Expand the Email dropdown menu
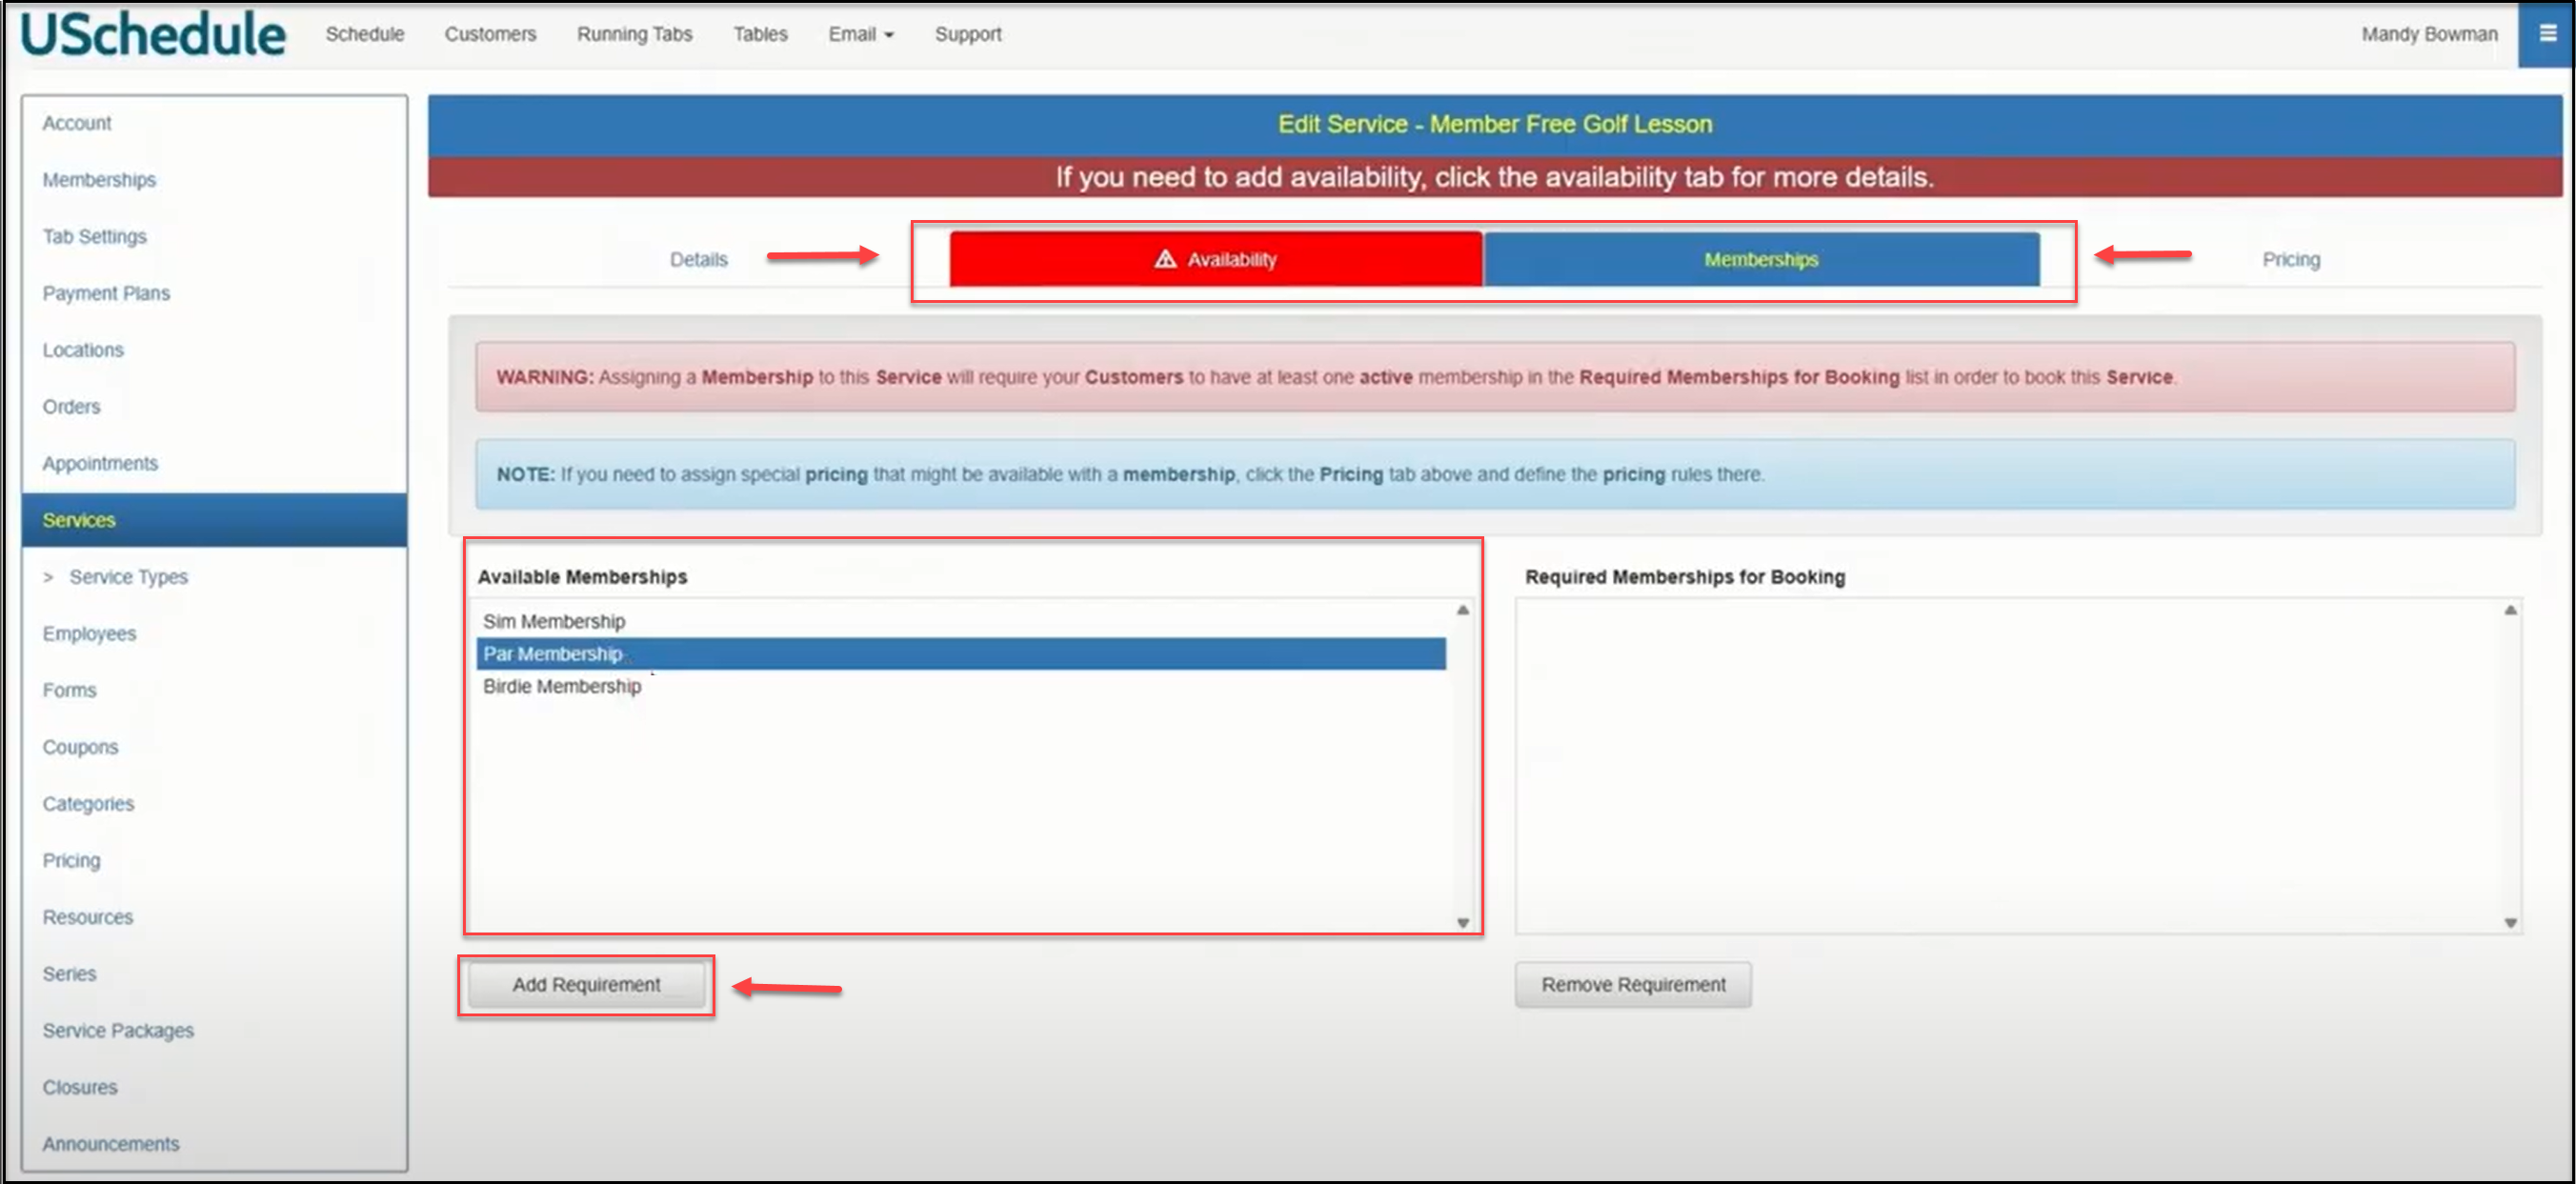2576x1184 pixels. tap(860, 34)
